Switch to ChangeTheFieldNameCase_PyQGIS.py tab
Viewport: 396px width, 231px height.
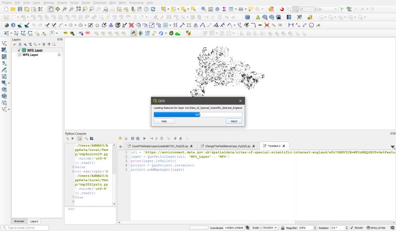[228, 146]
